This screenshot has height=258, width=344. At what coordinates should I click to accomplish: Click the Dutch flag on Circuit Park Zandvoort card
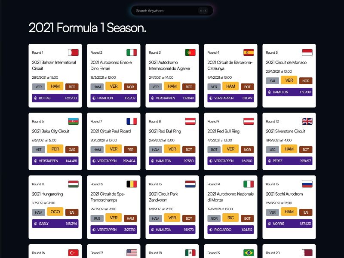190,184
